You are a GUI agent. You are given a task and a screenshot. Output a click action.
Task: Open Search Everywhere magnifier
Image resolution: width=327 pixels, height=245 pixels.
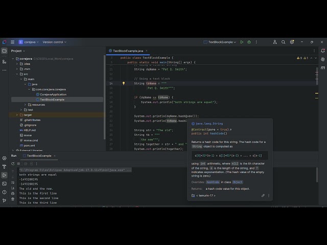pos(283,42)
